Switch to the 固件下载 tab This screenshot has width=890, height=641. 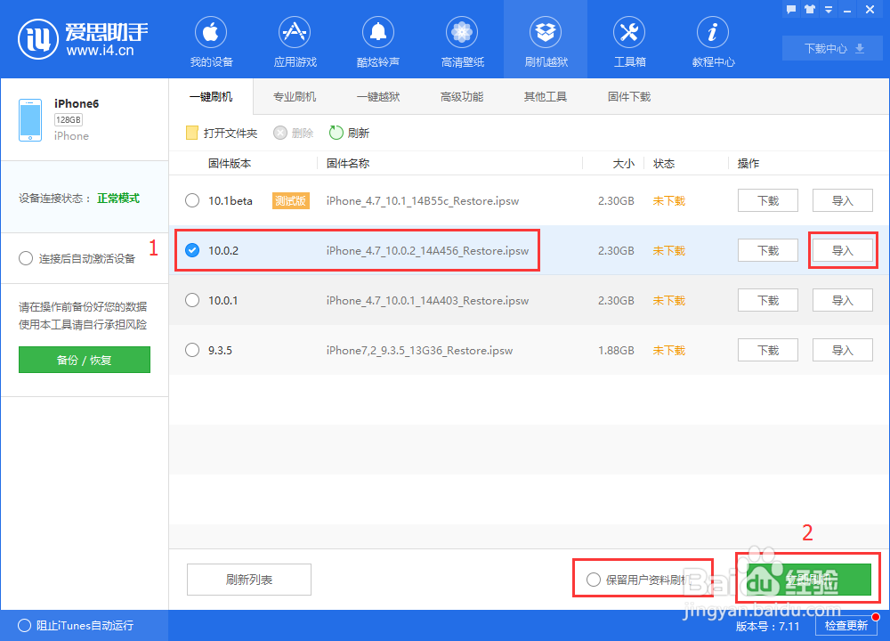629,96
